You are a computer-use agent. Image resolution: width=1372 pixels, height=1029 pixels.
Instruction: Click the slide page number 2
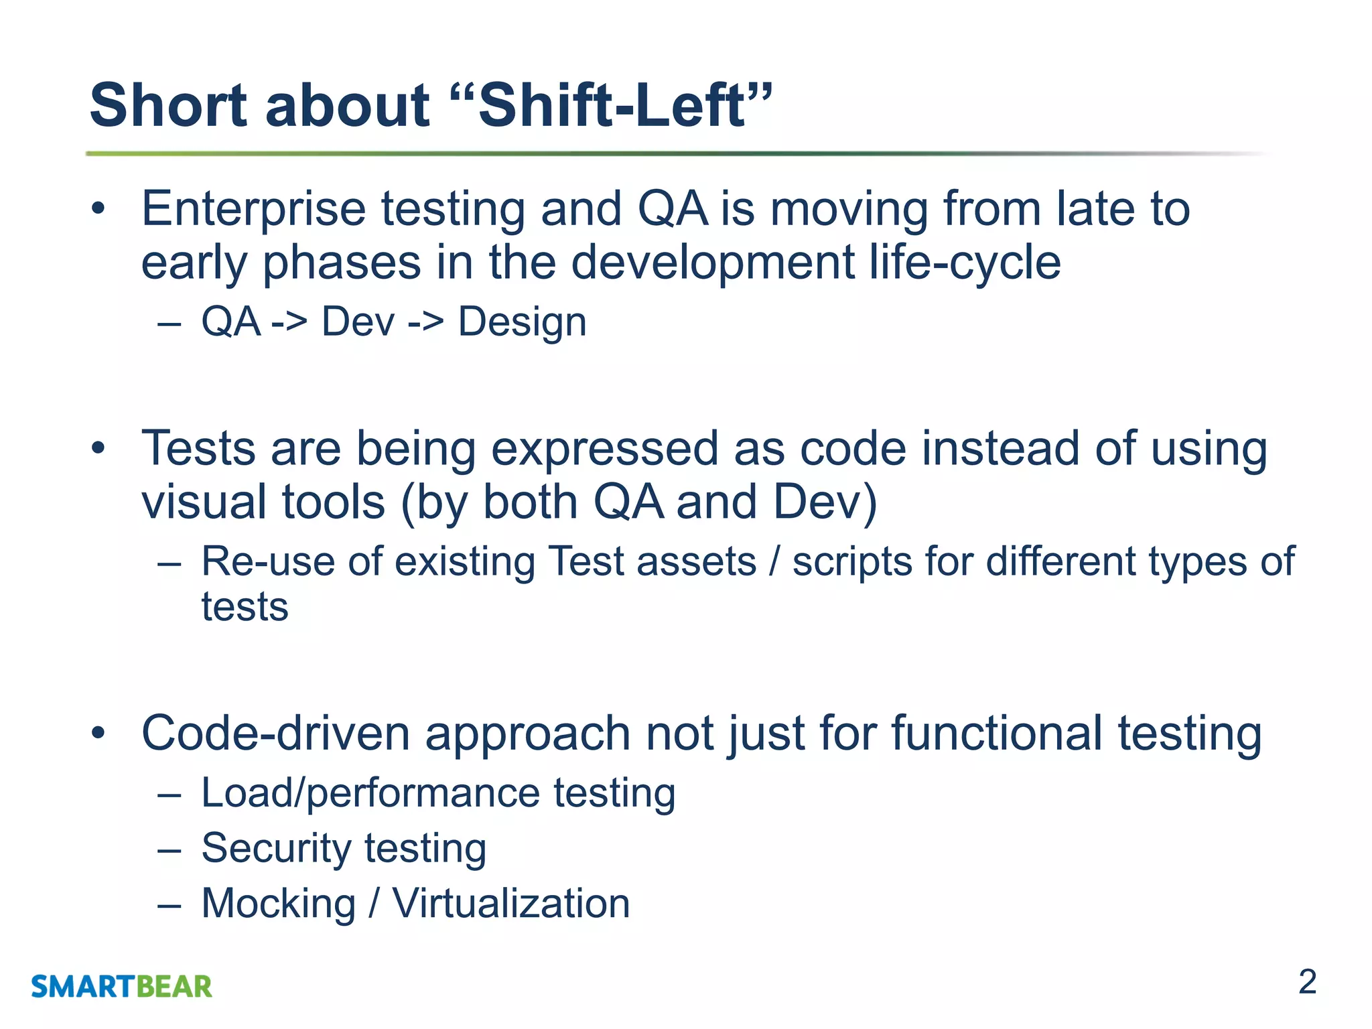point(1307,982)
